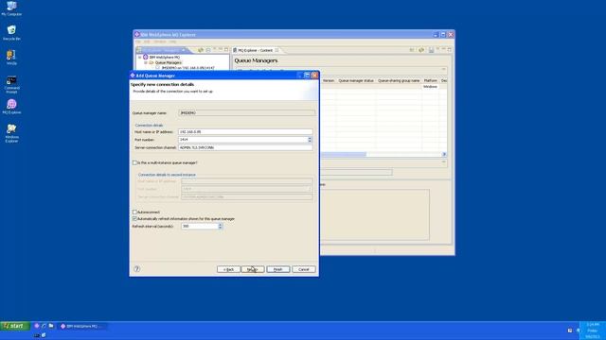Image resolution: width=606 pixels, height=340 pixels.
Task: Decrease the Port number spinner
Action: coord(310,141)
